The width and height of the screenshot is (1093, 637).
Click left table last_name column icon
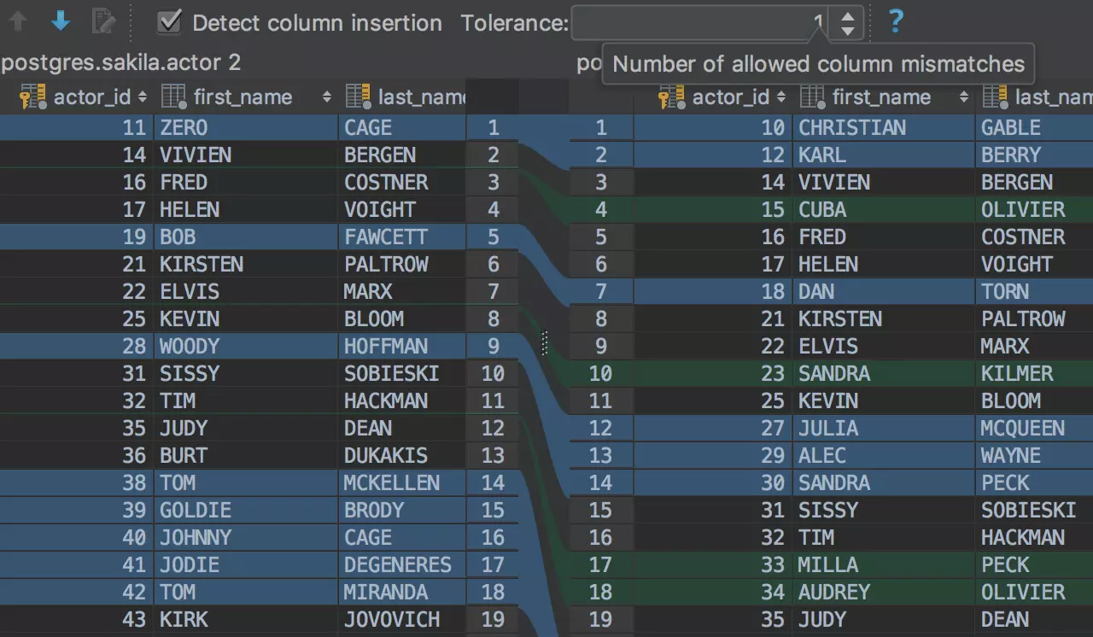358,97
